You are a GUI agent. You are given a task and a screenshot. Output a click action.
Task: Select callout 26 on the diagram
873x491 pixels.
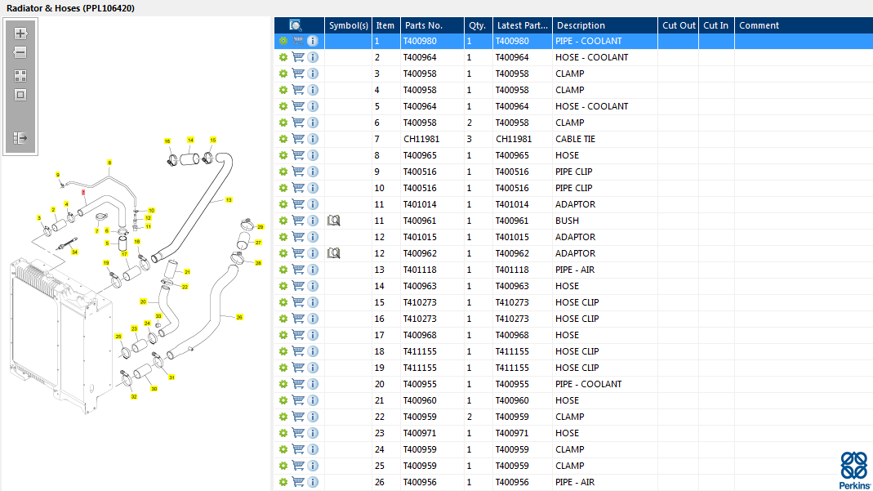[239, 317]
